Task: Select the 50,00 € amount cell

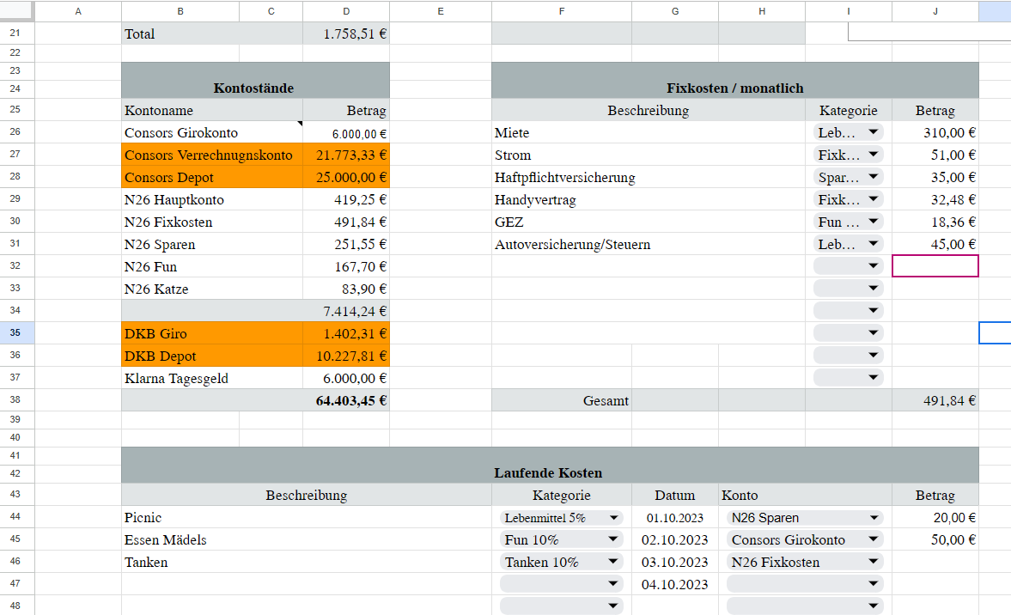Action: point(935,539)
